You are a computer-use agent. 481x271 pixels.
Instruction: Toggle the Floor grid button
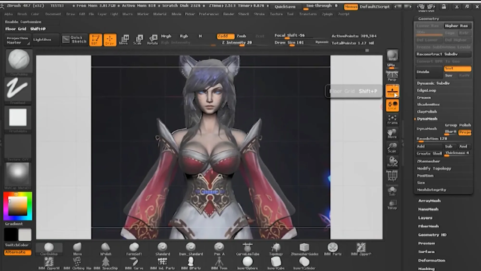(392, 91)
